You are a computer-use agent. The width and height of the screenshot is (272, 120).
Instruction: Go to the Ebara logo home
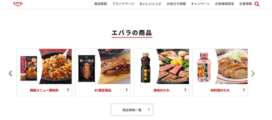point(18,4)
